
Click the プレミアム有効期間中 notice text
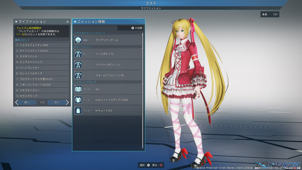tap(29, 28)
